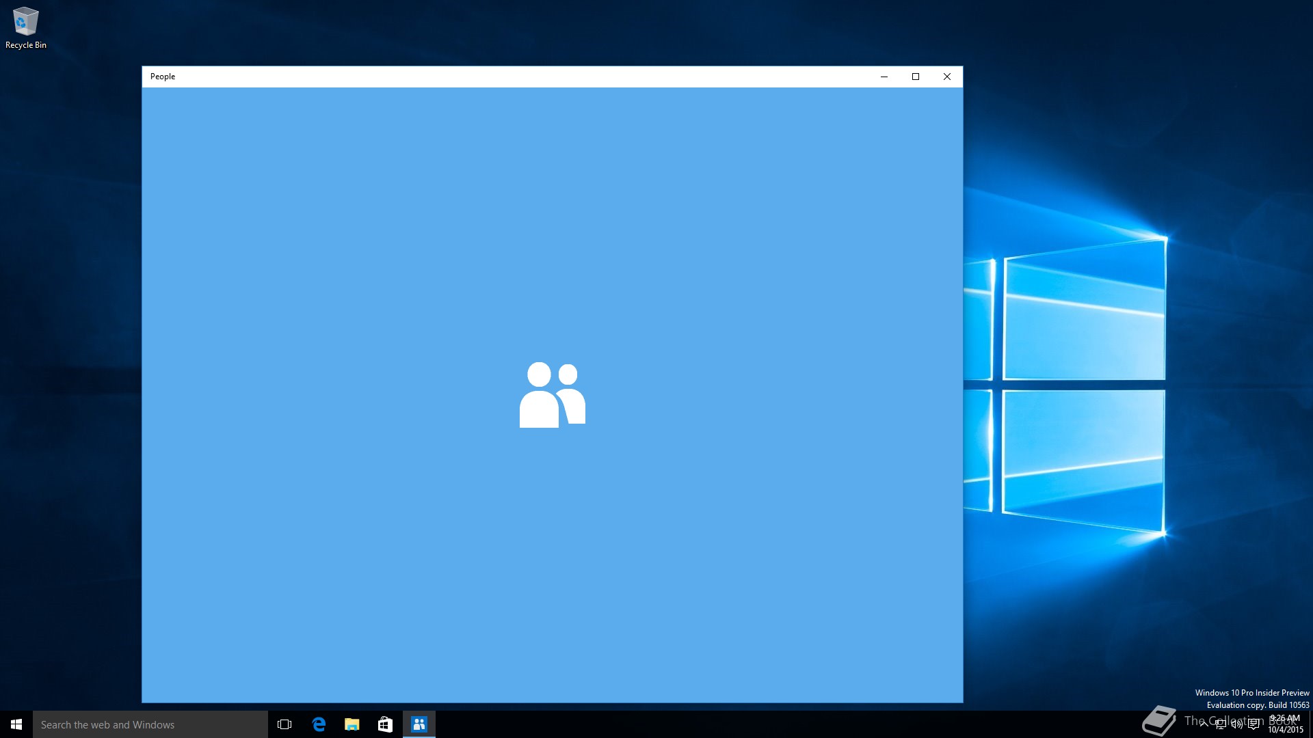
Task: Open the Recycle Bin desktop icon
Action: pos(26,28)
